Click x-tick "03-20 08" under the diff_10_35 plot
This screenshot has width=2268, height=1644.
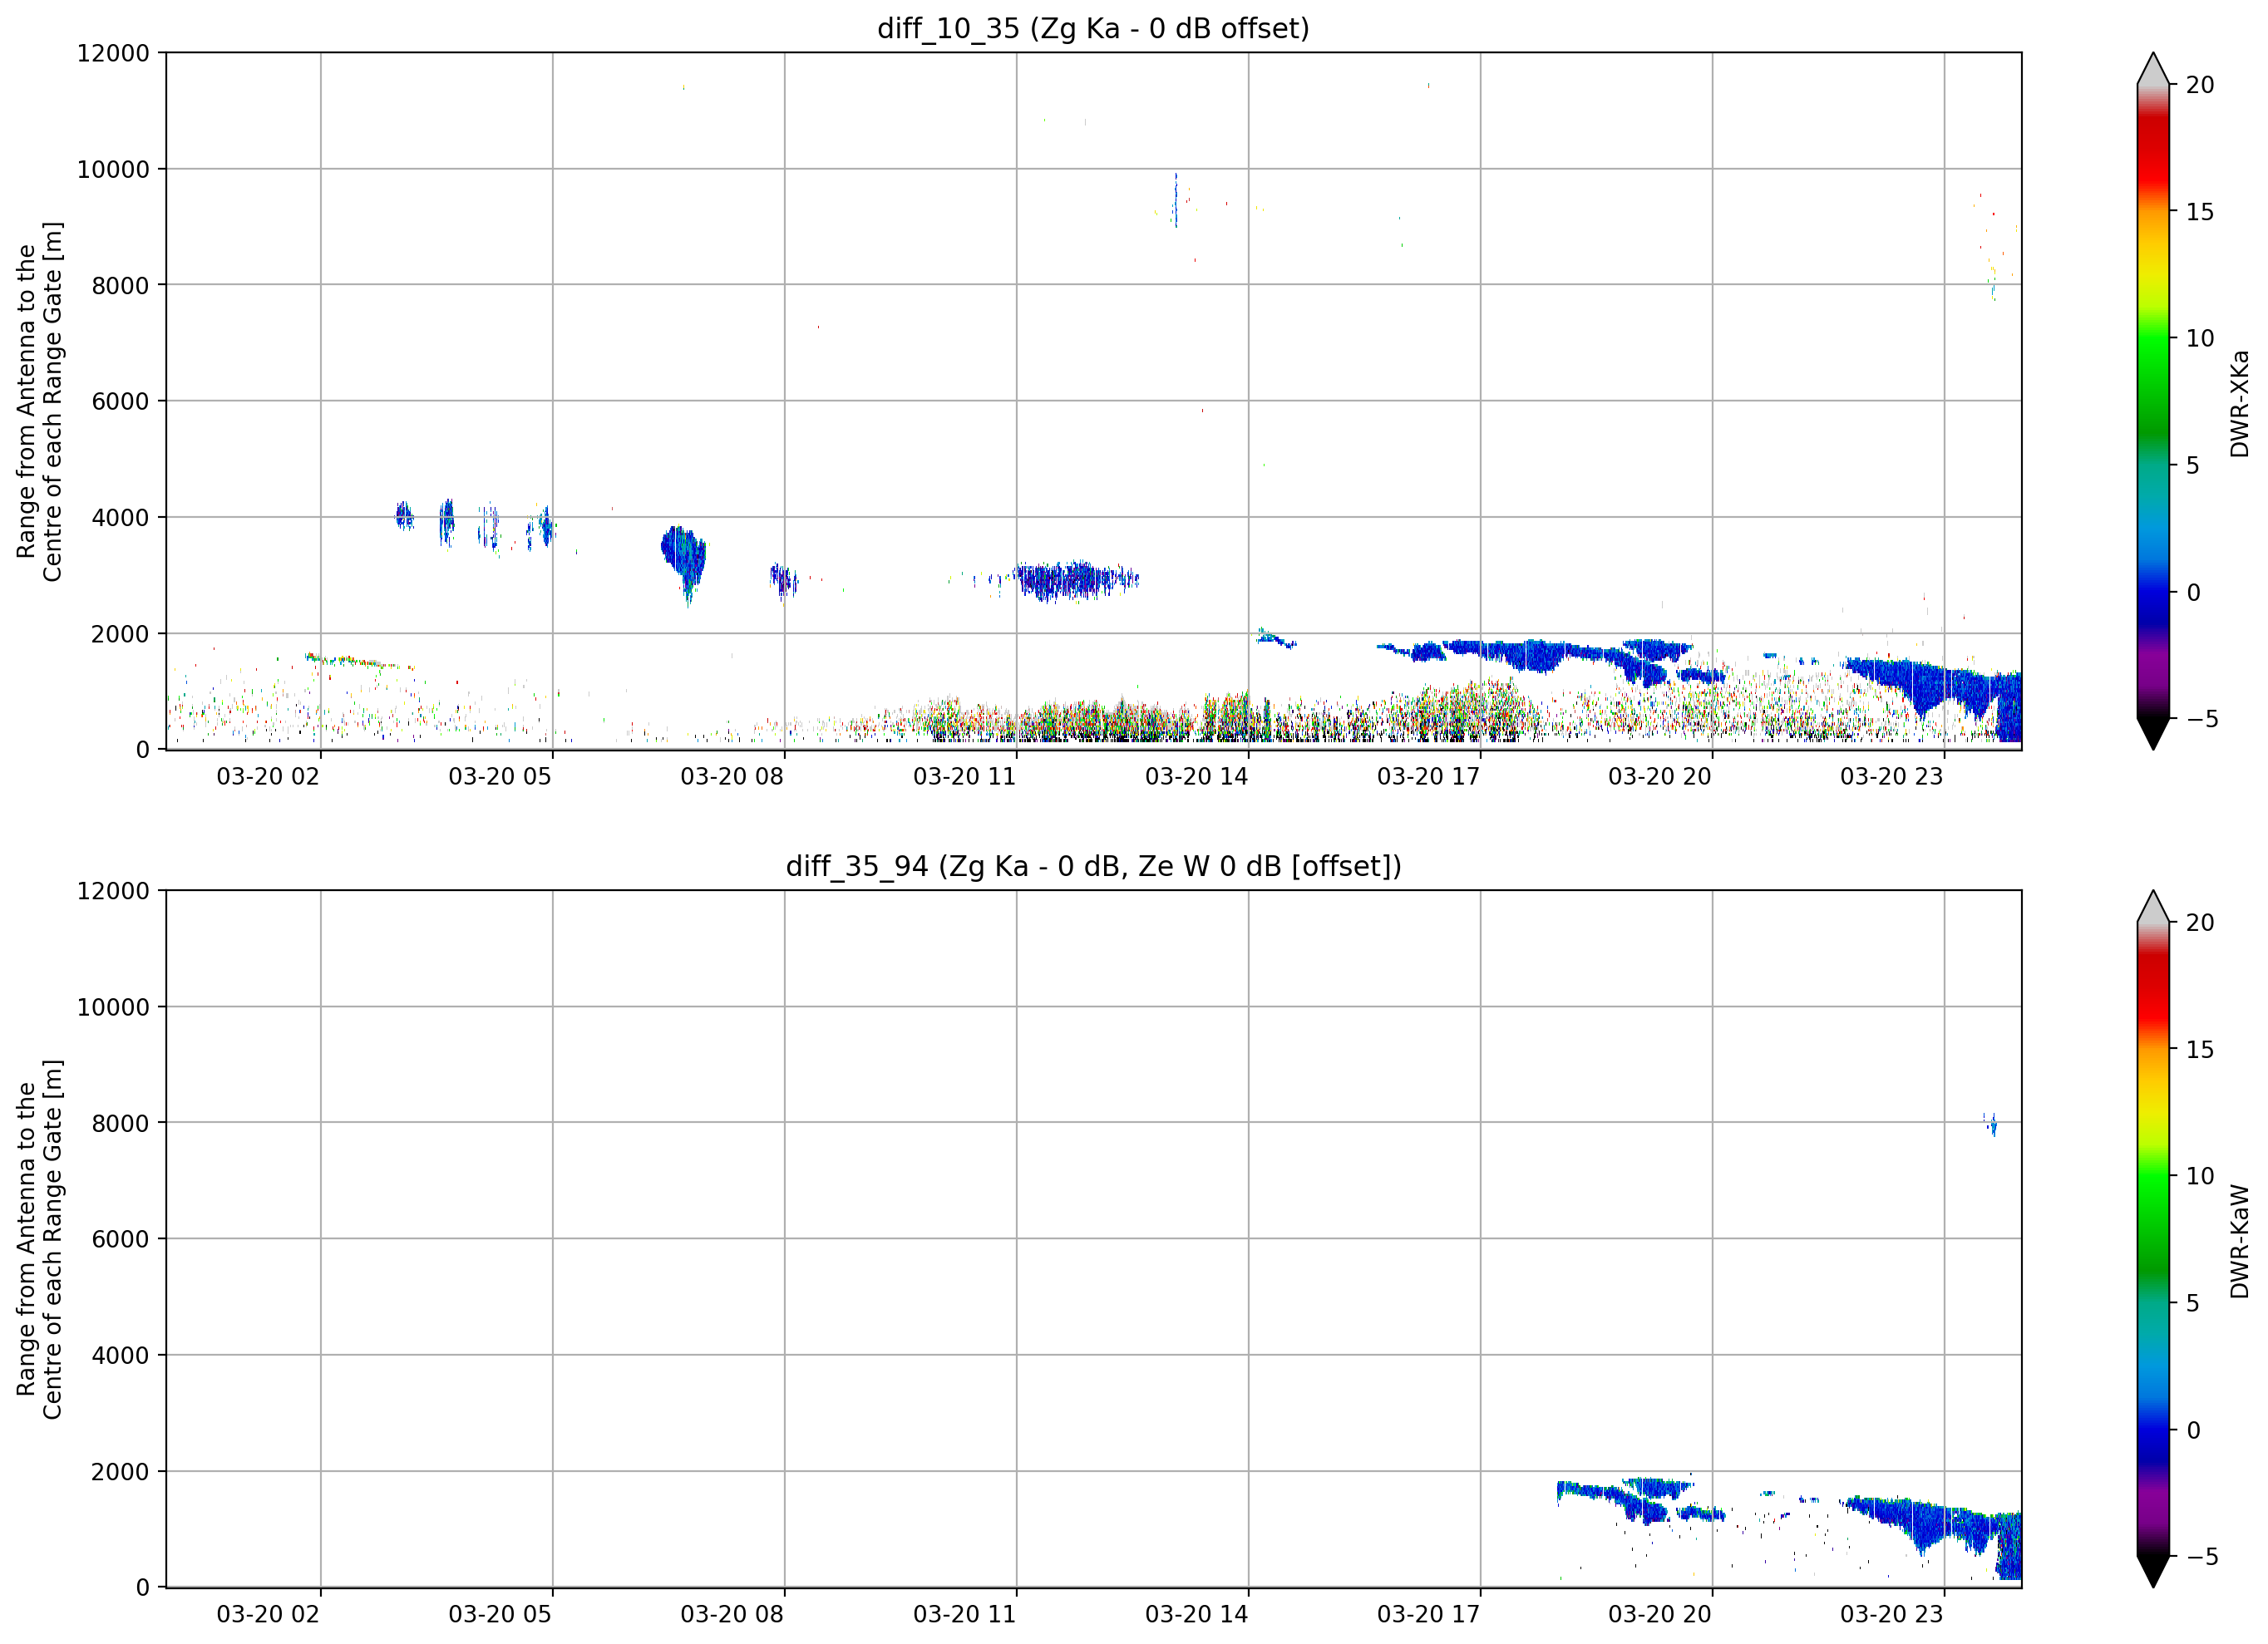[732, 777]
